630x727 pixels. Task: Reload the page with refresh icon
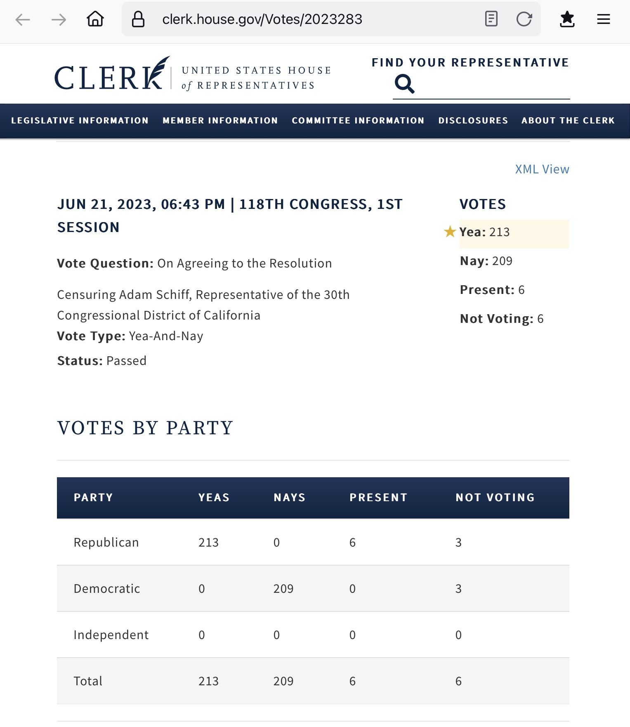click(524, 19)
